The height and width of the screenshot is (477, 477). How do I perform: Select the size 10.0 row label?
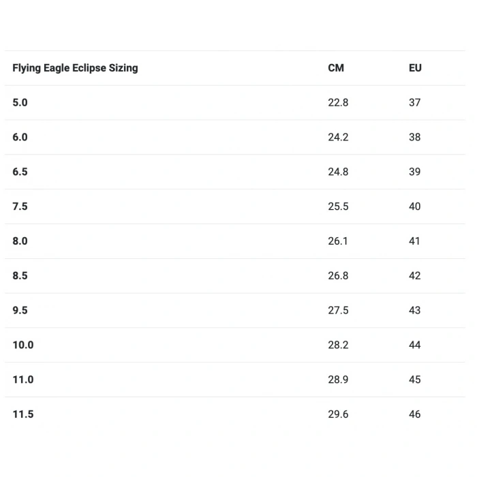(23, 345)
